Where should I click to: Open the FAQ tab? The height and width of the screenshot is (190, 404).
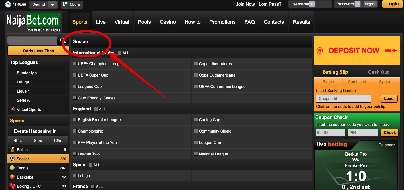(250, 22)
